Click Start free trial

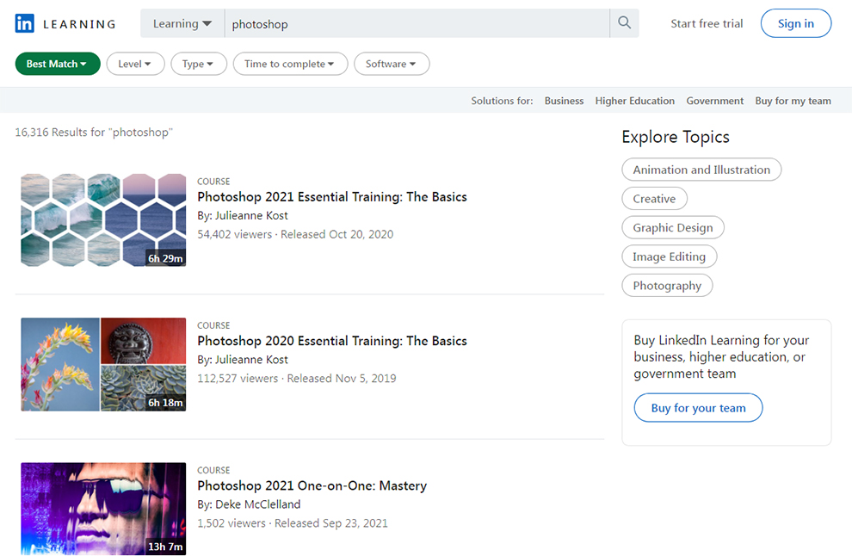pyautogui.click(x=707, y=23)
